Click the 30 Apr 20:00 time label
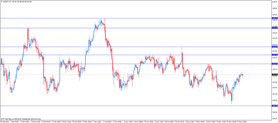This screenshot has width=278, height=123. (x=180, y=122)
